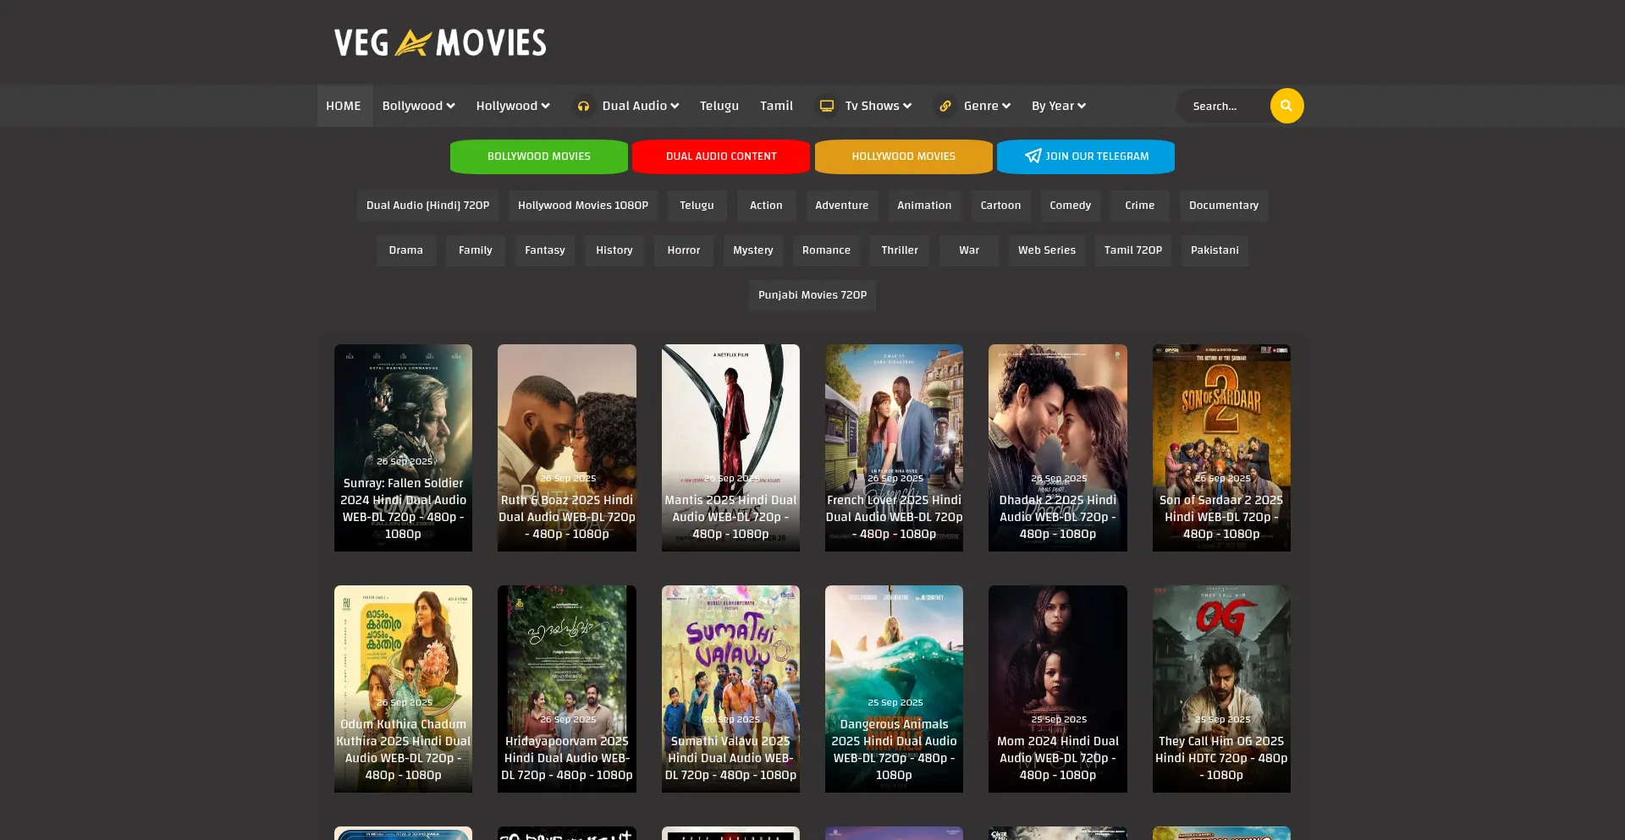
Task: Click the blue JOIN OUR TELEGRAM button
Action: tap(1086, 156)
